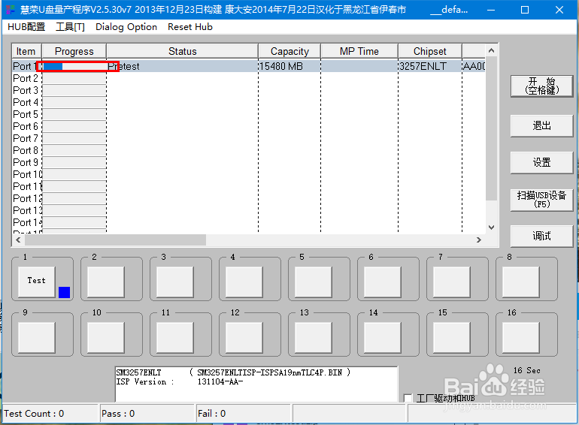Image resolution: width=579 pixels, height=425 pixels.
Task: Select the empty port slot 13 box
Action: [314, 337]
